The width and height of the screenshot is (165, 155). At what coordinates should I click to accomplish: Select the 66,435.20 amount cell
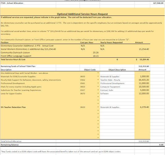[x=144, y=80]
